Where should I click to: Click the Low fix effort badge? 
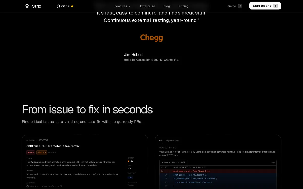click(x=130, y=177)
